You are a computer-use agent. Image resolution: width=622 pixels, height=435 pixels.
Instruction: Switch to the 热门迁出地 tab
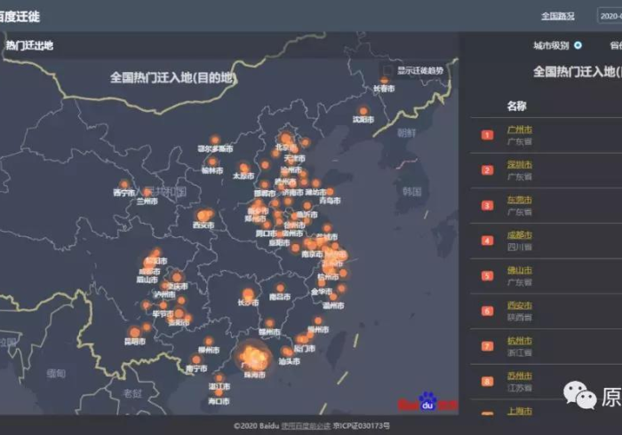pyautogui.click(x=29, y=45)
